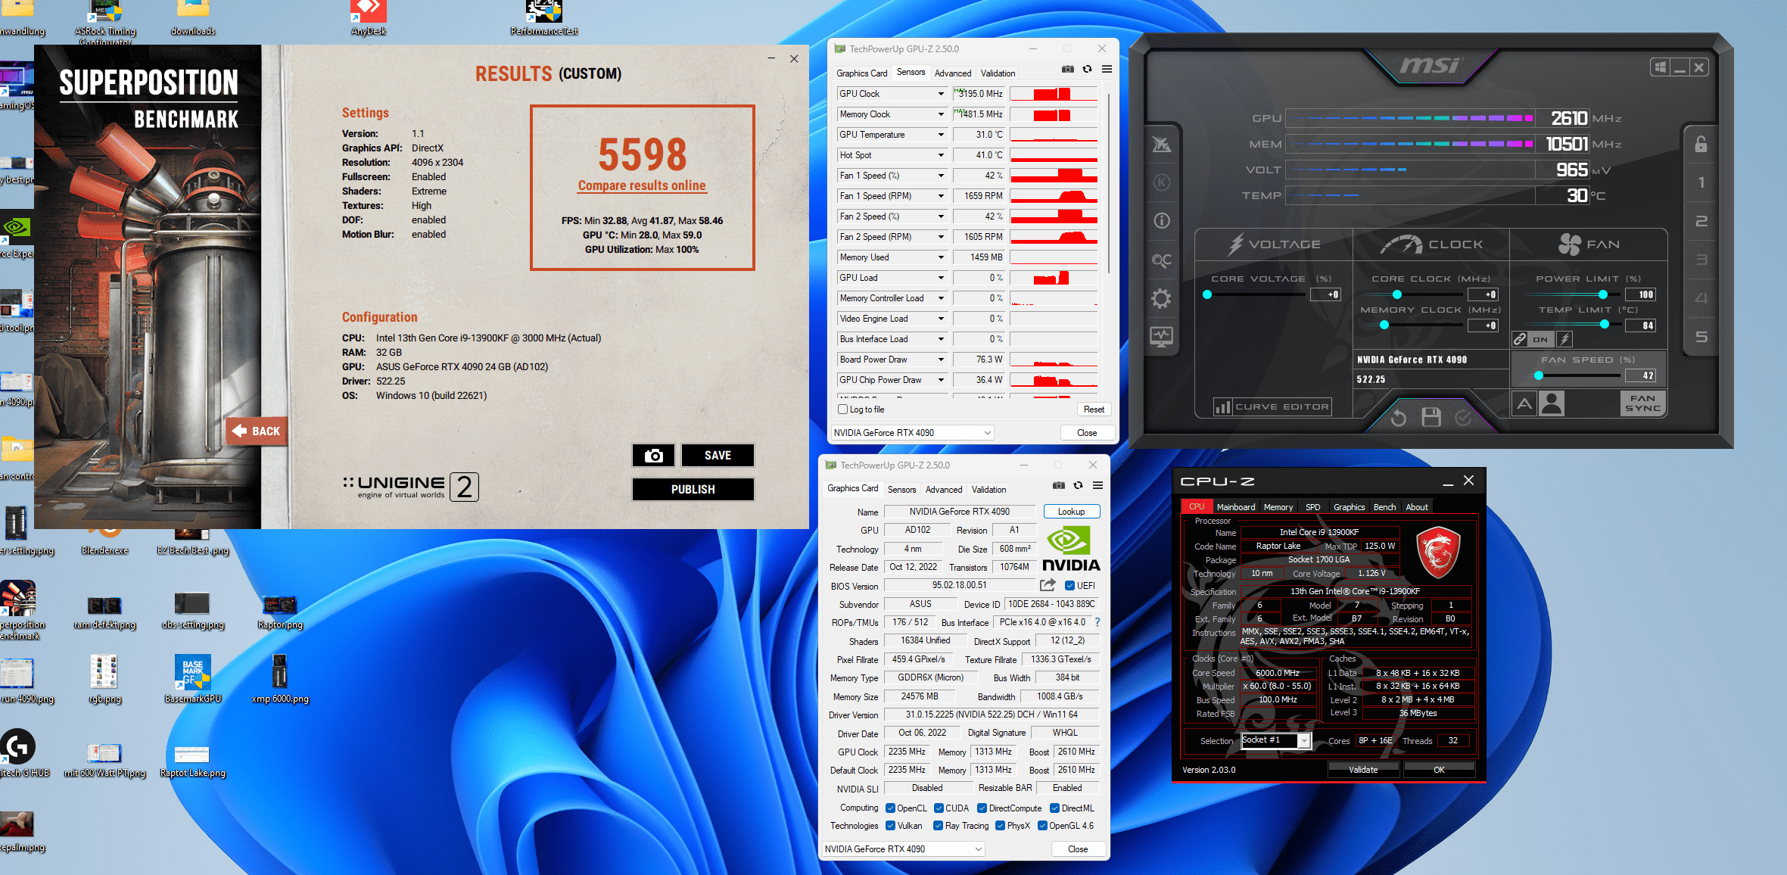Image resolution: width=1787 pixels, height=875 pixels.
Task: Adjust Afterburner Fan Speed slider handle
Action: [x=1538, y=375]
